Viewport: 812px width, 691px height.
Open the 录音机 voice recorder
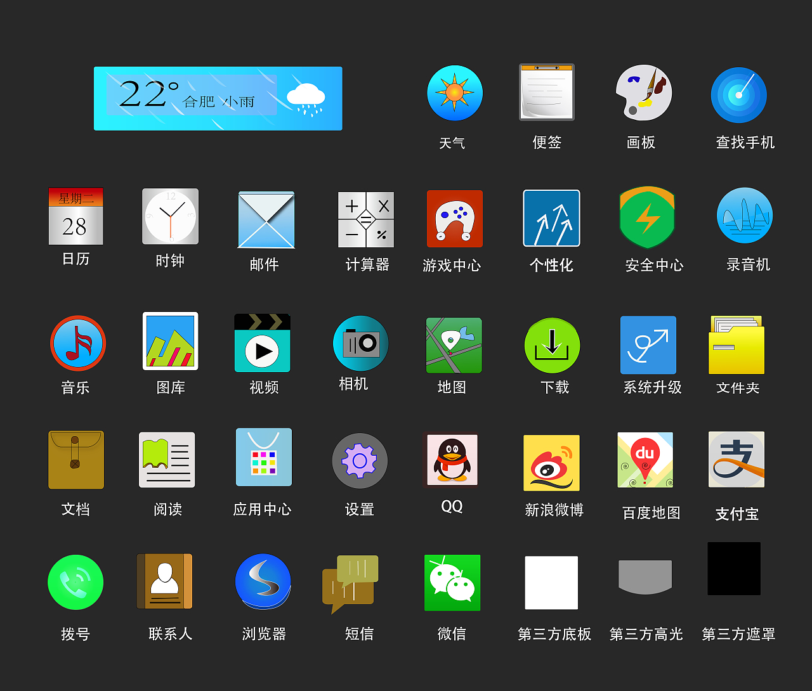tap(743, 216)
